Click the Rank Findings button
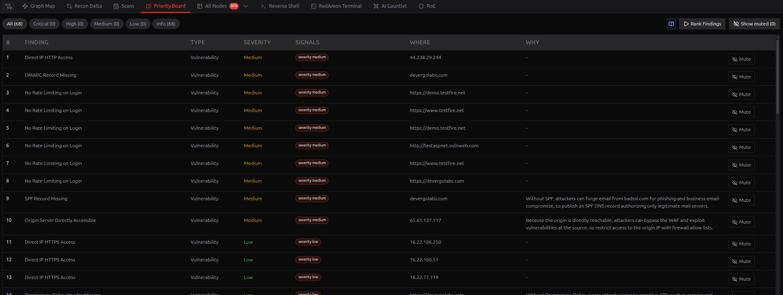Viewport: 783px width, 295px height. point(702,24)
